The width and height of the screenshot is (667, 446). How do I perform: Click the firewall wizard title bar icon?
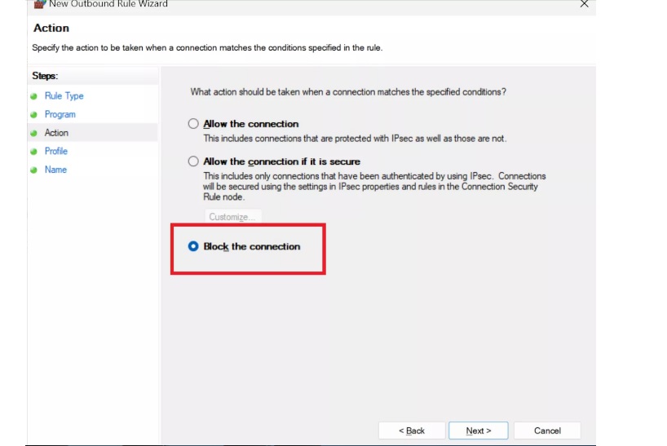[x=40, y=4]
